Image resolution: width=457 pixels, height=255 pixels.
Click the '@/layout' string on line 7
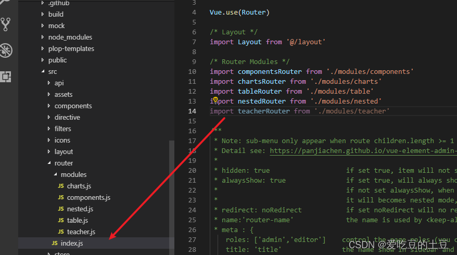[x=306, y=42]
